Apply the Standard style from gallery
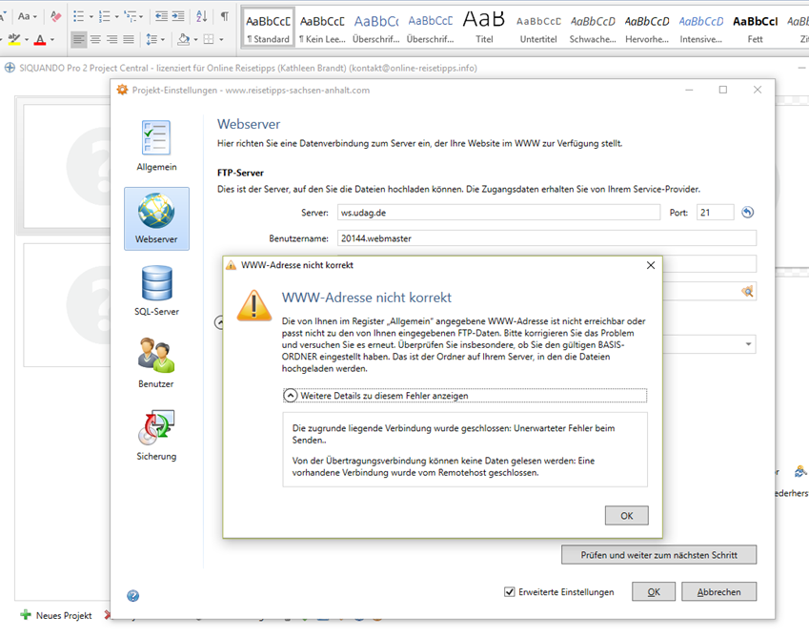This screenshot has width=809, height=638. pyautogui.click(x=268, y=24)
